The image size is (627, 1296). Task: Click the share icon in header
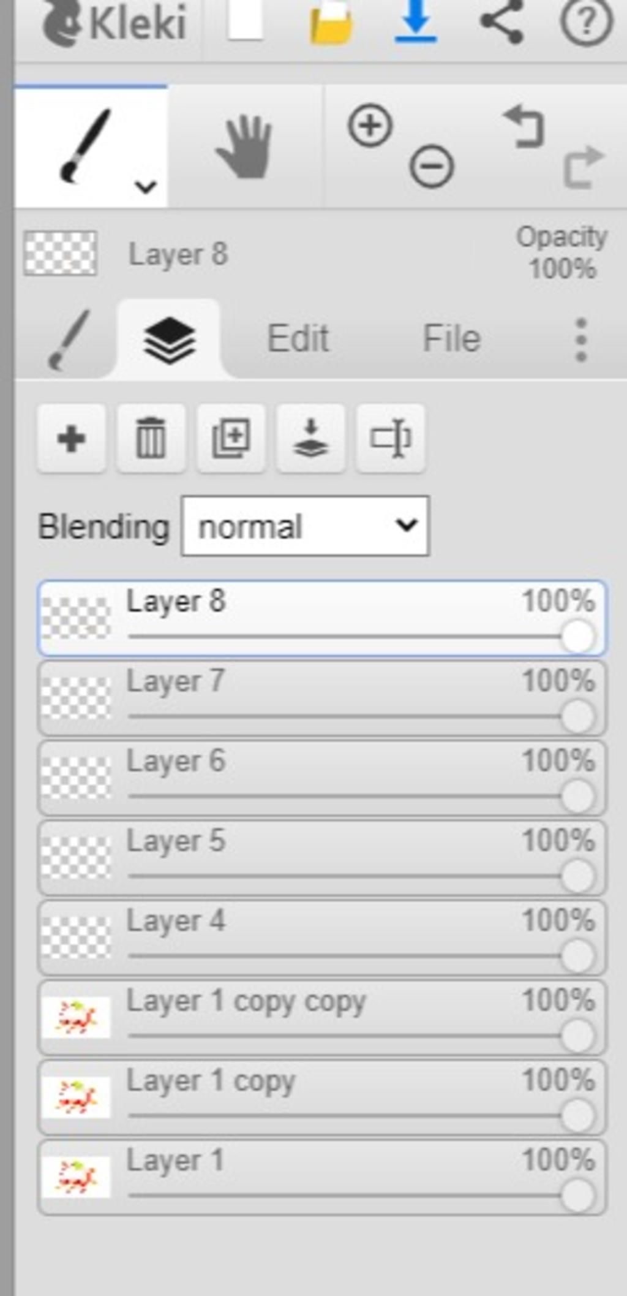[x=502, y=22]
